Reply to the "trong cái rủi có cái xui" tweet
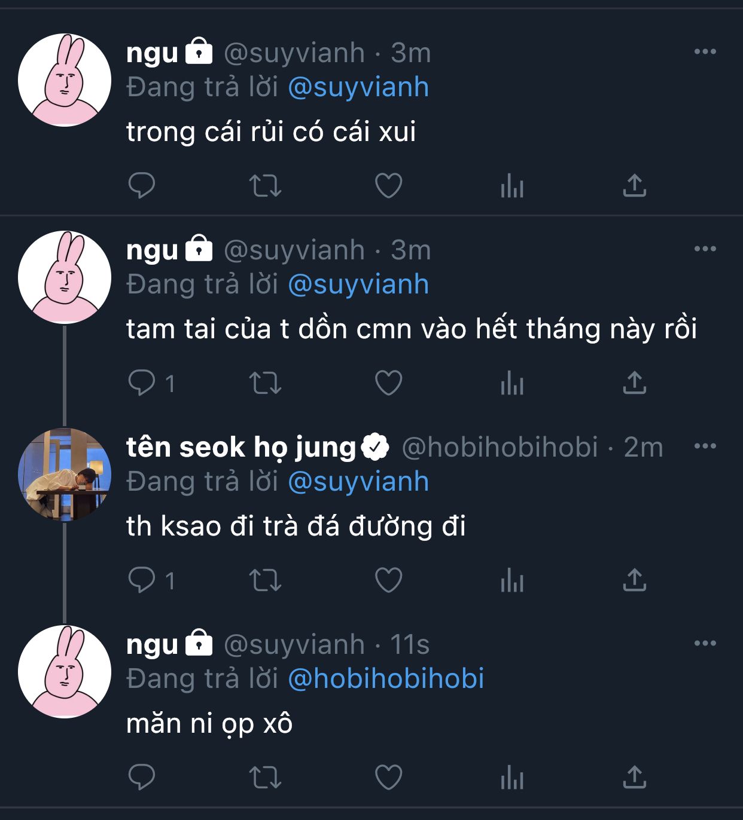This screenshot has height=820, width=743. pos(142,186)
